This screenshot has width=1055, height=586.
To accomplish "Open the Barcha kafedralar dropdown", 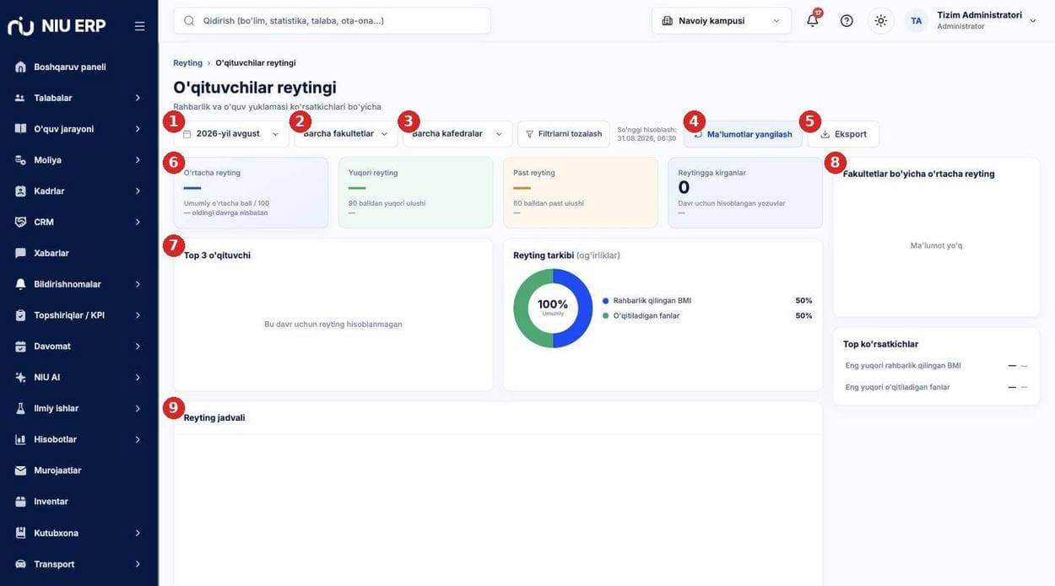I will [x=457, y=134].
